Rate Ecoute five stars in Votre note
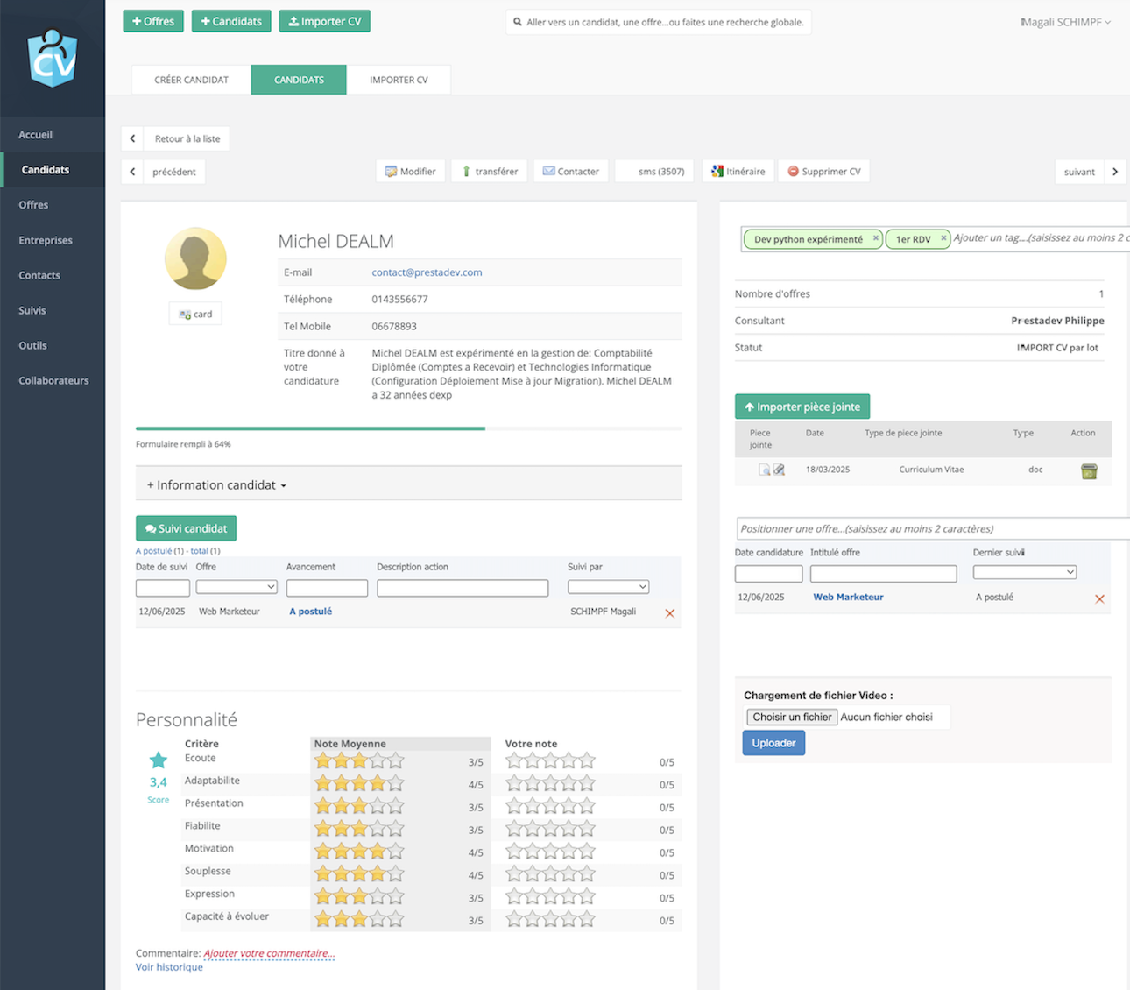The height and width of the screenshot is (990, 1130). (x=587, y=761)
